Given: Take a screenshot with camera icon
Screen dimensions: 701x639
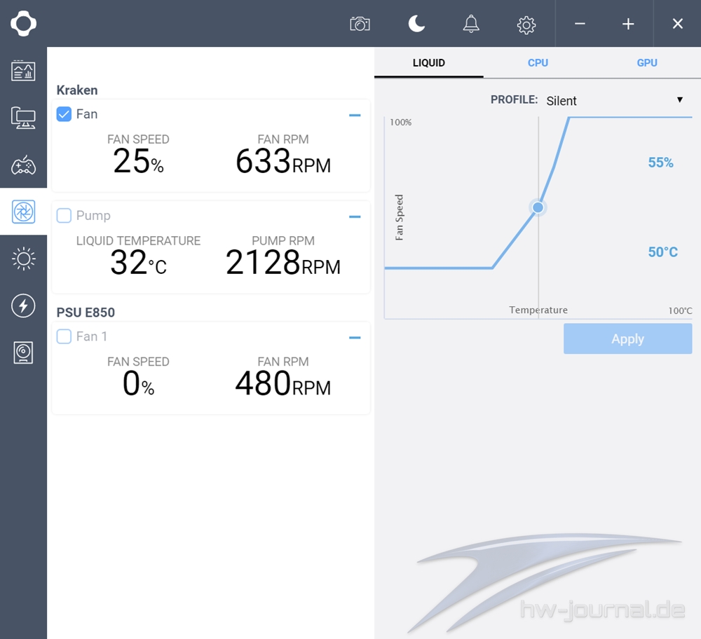Looking at the screenshot, I should pos(360,24).
